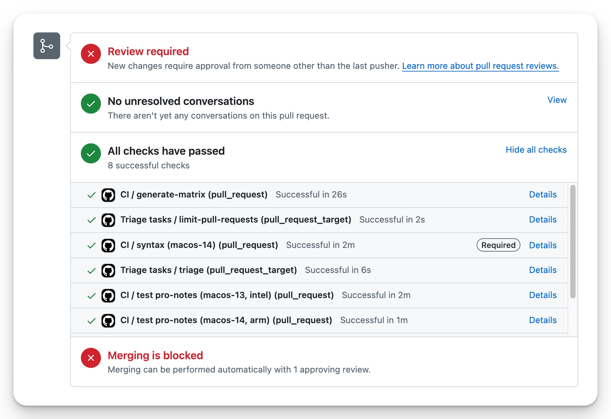Open Details for limit-pull-requests check
The image size is (611, 419).
pos(542,220)
